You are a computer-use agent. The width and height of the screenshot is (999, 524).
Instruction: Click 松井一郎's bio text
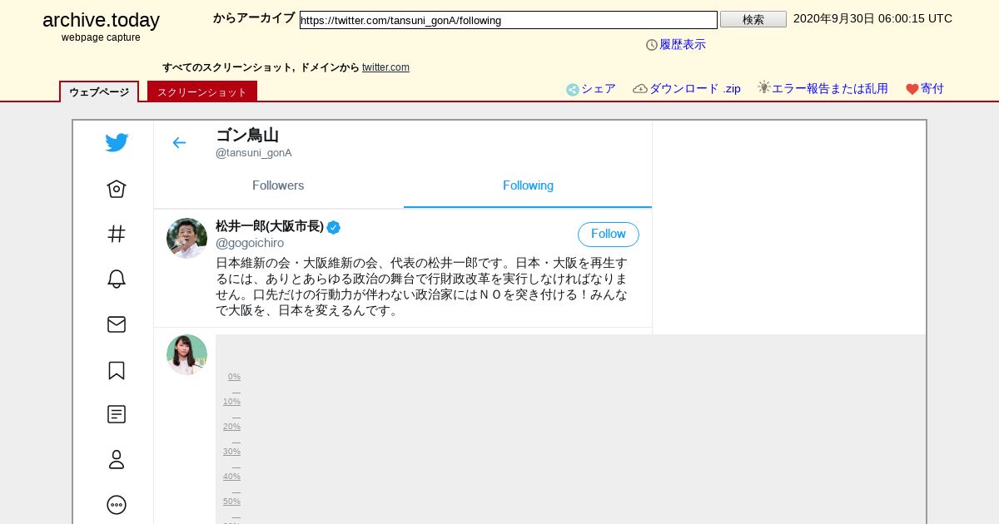tap(422, 287)
